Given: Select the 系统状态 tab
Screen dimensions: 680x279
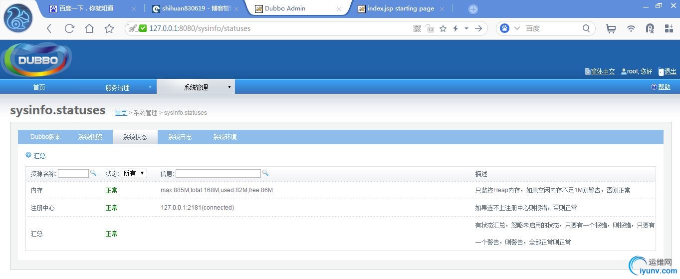Looking at the screenshot, I should pyautogui.click(x=135, y=137).
